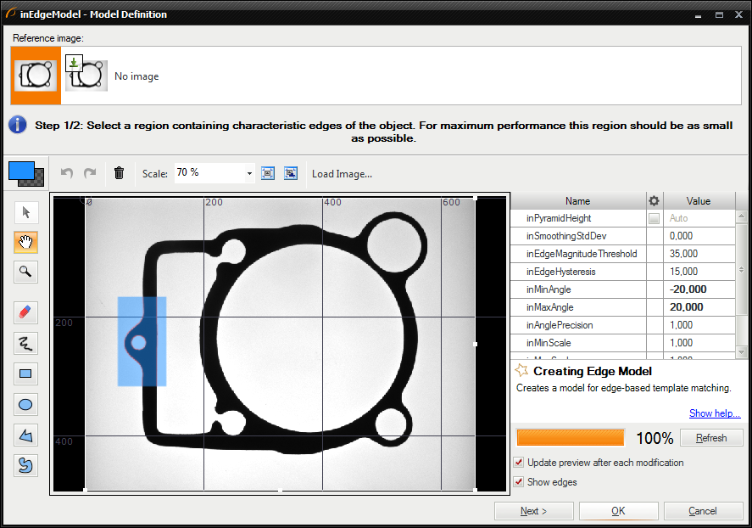Screen dimensions: 752x528
Task: Click the fit-to-window zoom icon
Action: click(x=268, y=173)
